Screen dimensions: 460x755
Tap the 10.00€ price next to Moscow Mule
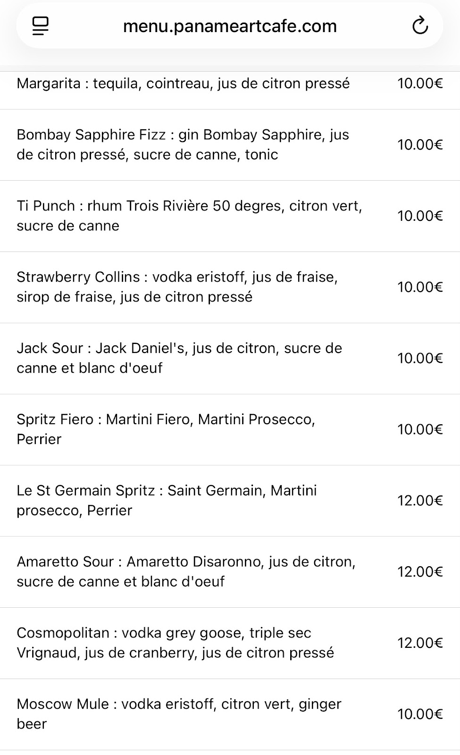(x=420, y=714)
